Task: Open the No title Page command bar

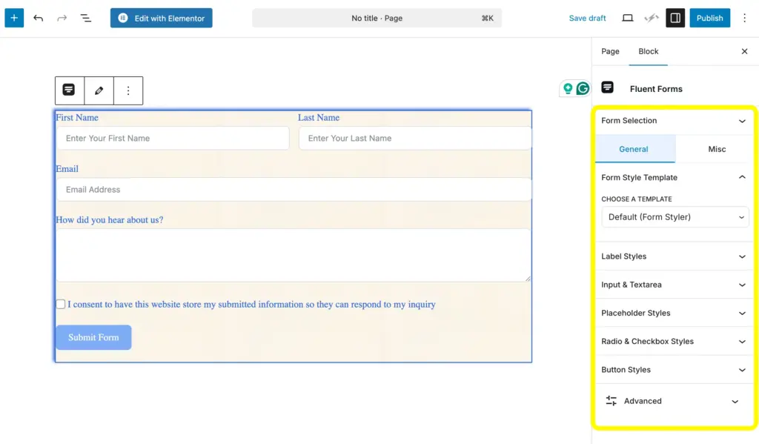Action: tap(377, 18)
